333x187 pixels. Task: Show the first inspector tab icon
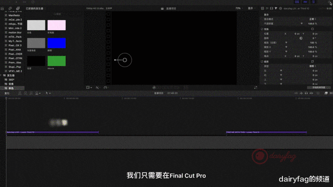pyautogui.click(x=262, y=8)
